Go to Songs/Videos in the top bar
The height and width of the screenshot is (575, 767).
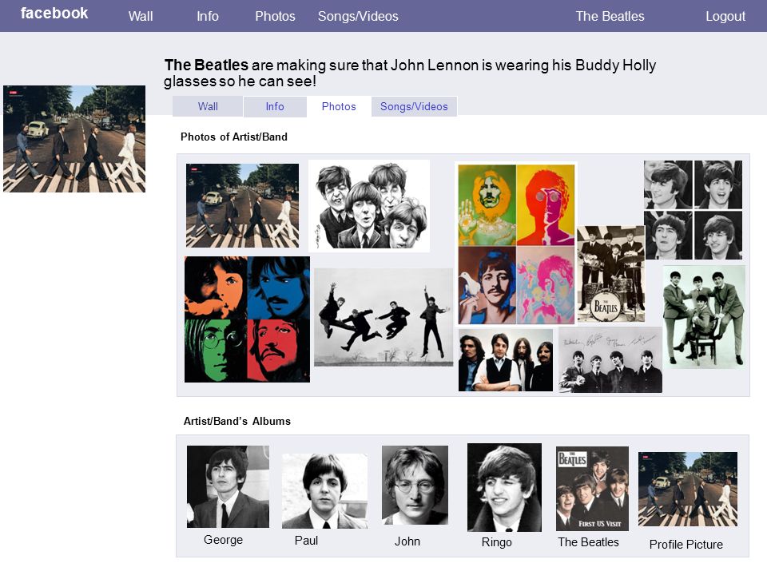click(358, 16)
